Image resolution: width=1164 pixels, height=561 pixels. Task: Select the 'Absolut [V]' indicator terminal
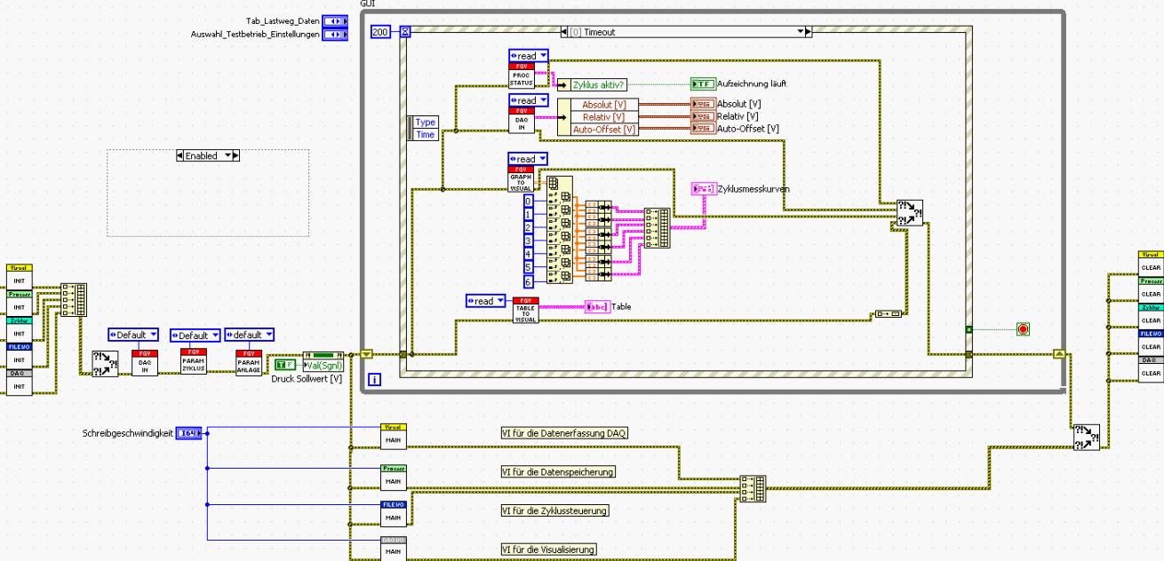coord(703,104)
